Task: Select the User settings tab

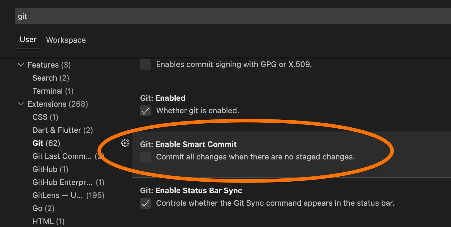Action: 28,40
